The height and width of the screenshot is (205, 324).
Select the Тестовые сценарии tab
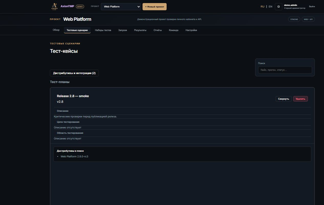[77, 30]
